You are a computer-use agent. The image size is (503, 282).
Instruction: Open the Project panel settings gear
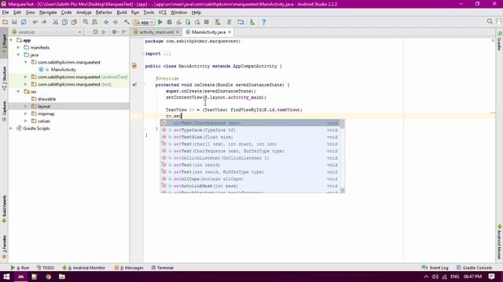click(x=115, y=32)
